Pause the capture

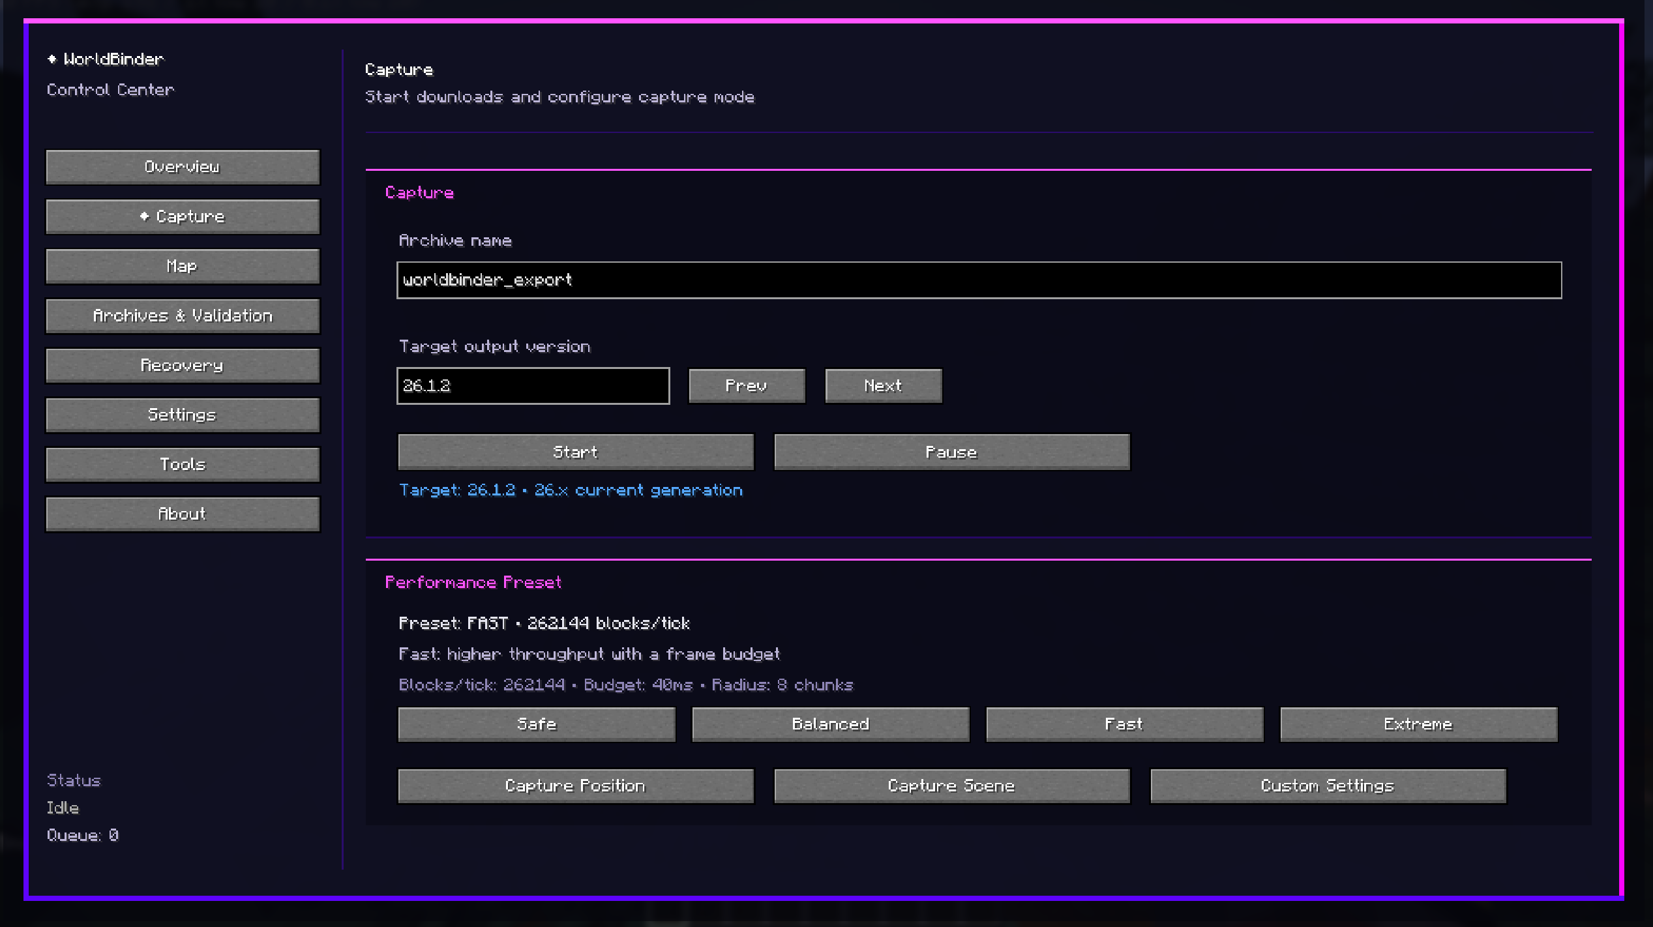(951, 452)
